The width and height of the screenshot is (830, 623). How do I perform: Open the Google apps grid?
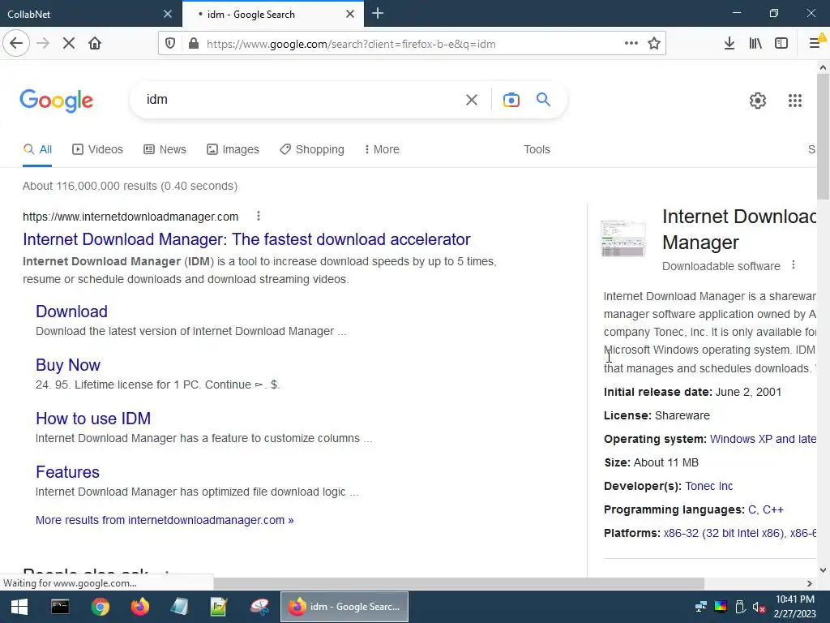(x=795, y=100)
